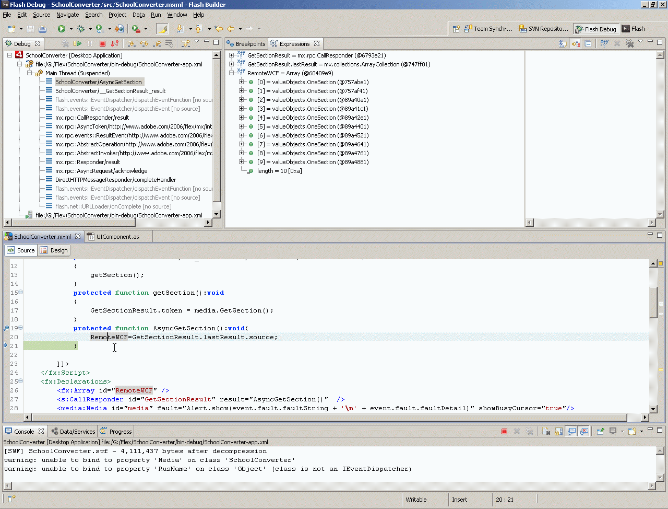The height and width of the screenshot is (509, 668).
Task: Switch to the Flash perspective
Action: [634, 29]
